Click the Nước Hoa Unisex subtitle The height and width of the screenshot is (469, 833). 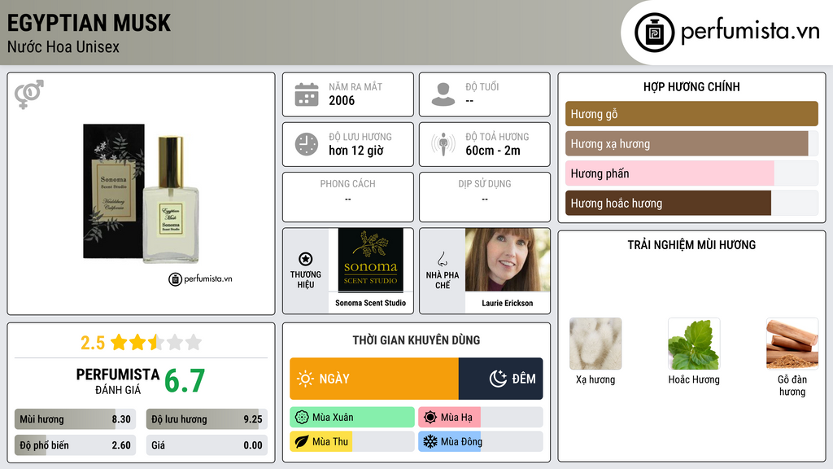point(63,46)
